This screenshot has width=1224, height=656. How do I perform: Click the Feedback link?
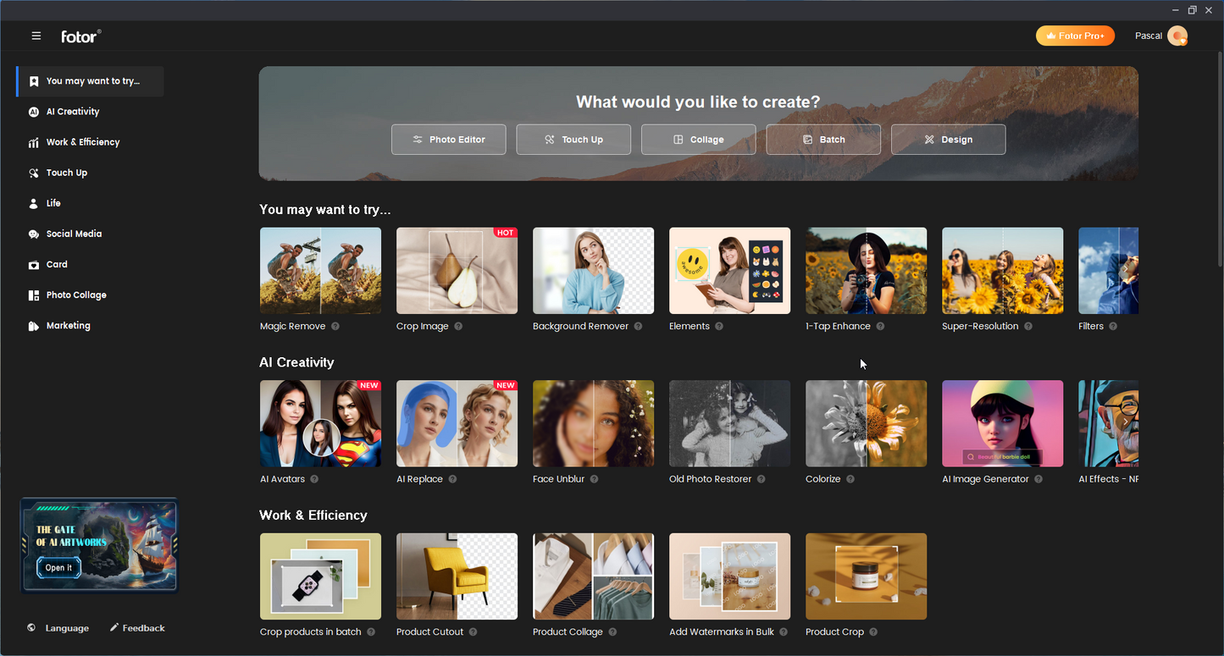[x=137, y=628]
